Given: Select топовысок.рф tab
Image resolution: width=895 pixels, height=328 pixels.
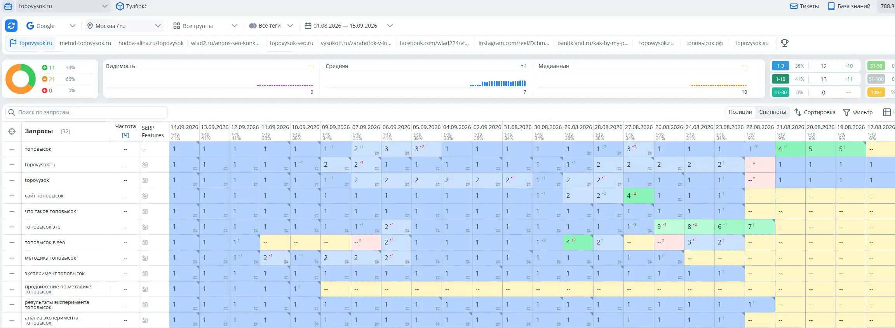Looking at the screenshot, I should [x=704, y=43].
